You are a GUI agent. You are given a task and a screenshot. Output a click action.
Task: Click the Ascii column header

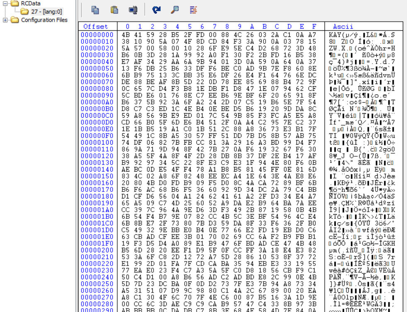[343, 27]
